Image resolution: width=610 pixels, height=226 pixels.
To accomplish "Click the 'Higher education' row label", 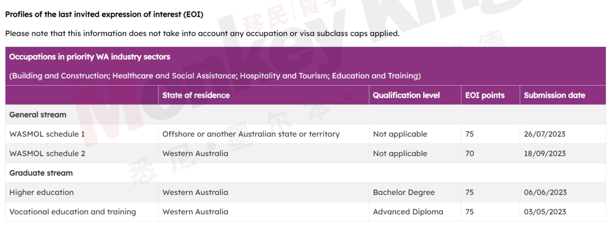I will pos(41,192).
